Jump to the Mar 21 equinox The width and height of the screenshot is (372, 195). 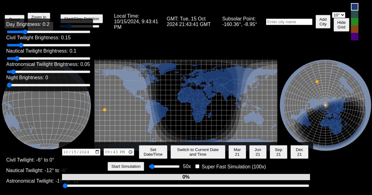(x=237, y=152)
